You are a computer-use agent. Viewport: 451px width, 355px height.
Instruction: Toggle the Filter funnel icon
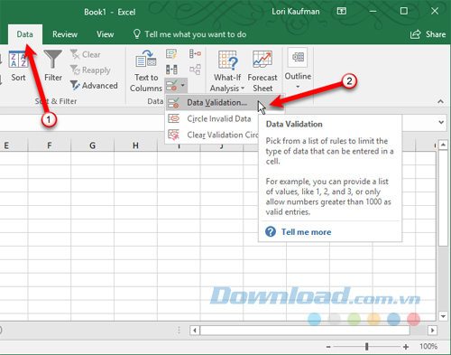coord(53,60)
